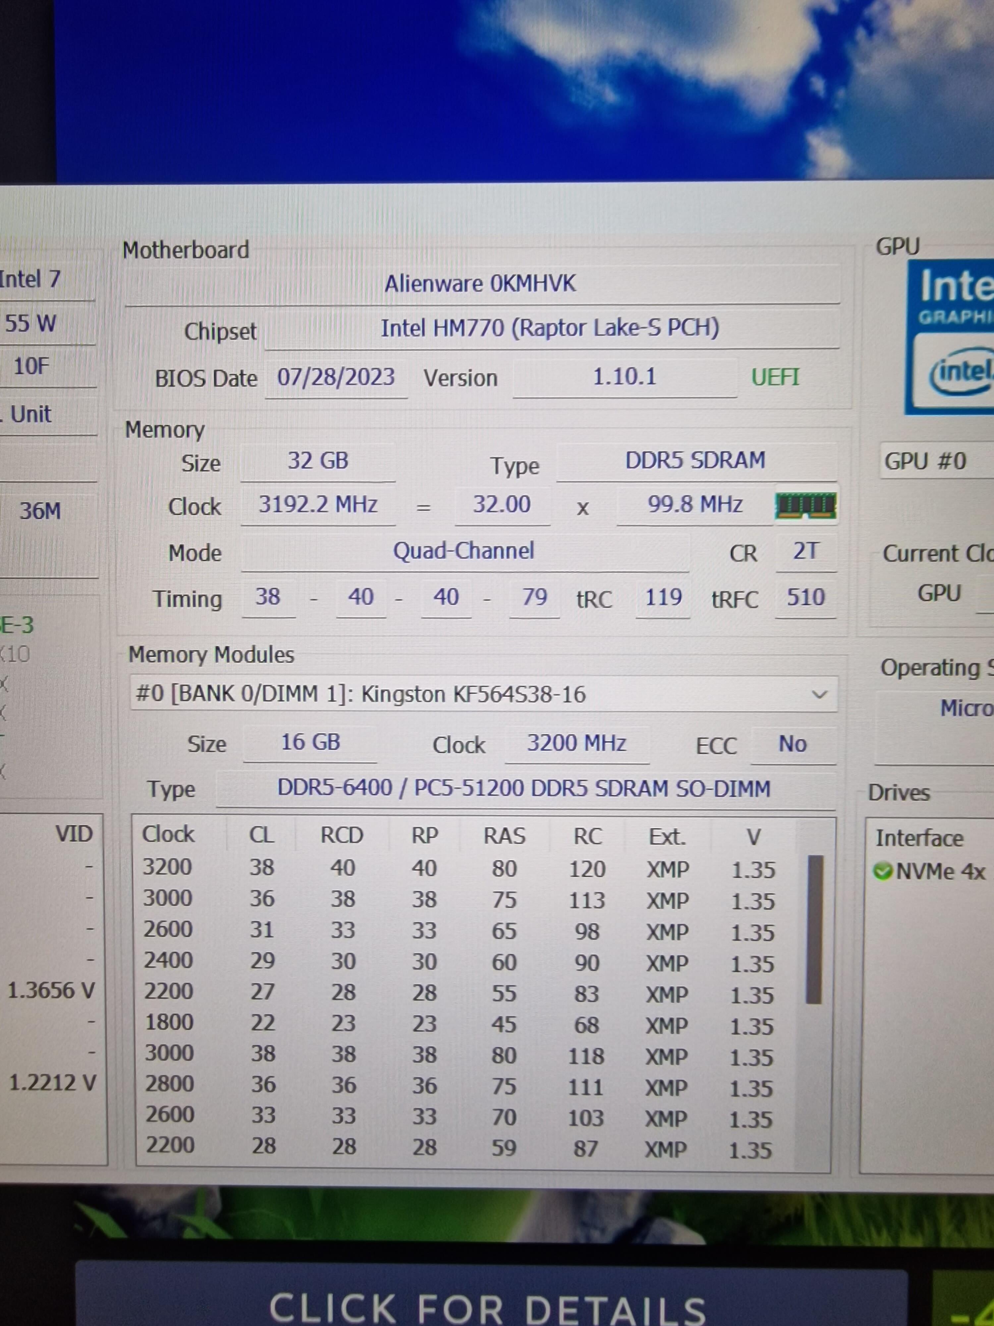This screenshot has height=1326, width=994.
Task: Click the CL column header
Action: coord(261,835)
